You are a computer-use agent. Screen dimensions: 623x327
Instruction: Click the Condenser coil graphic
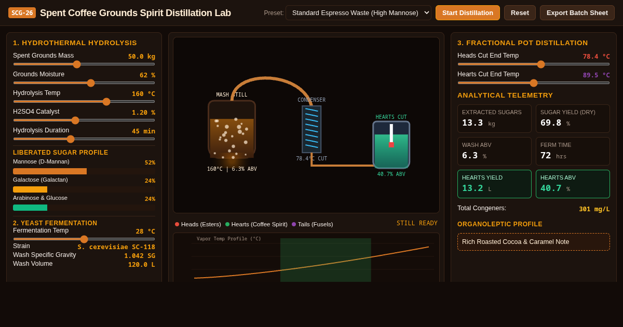coord(311,129)
